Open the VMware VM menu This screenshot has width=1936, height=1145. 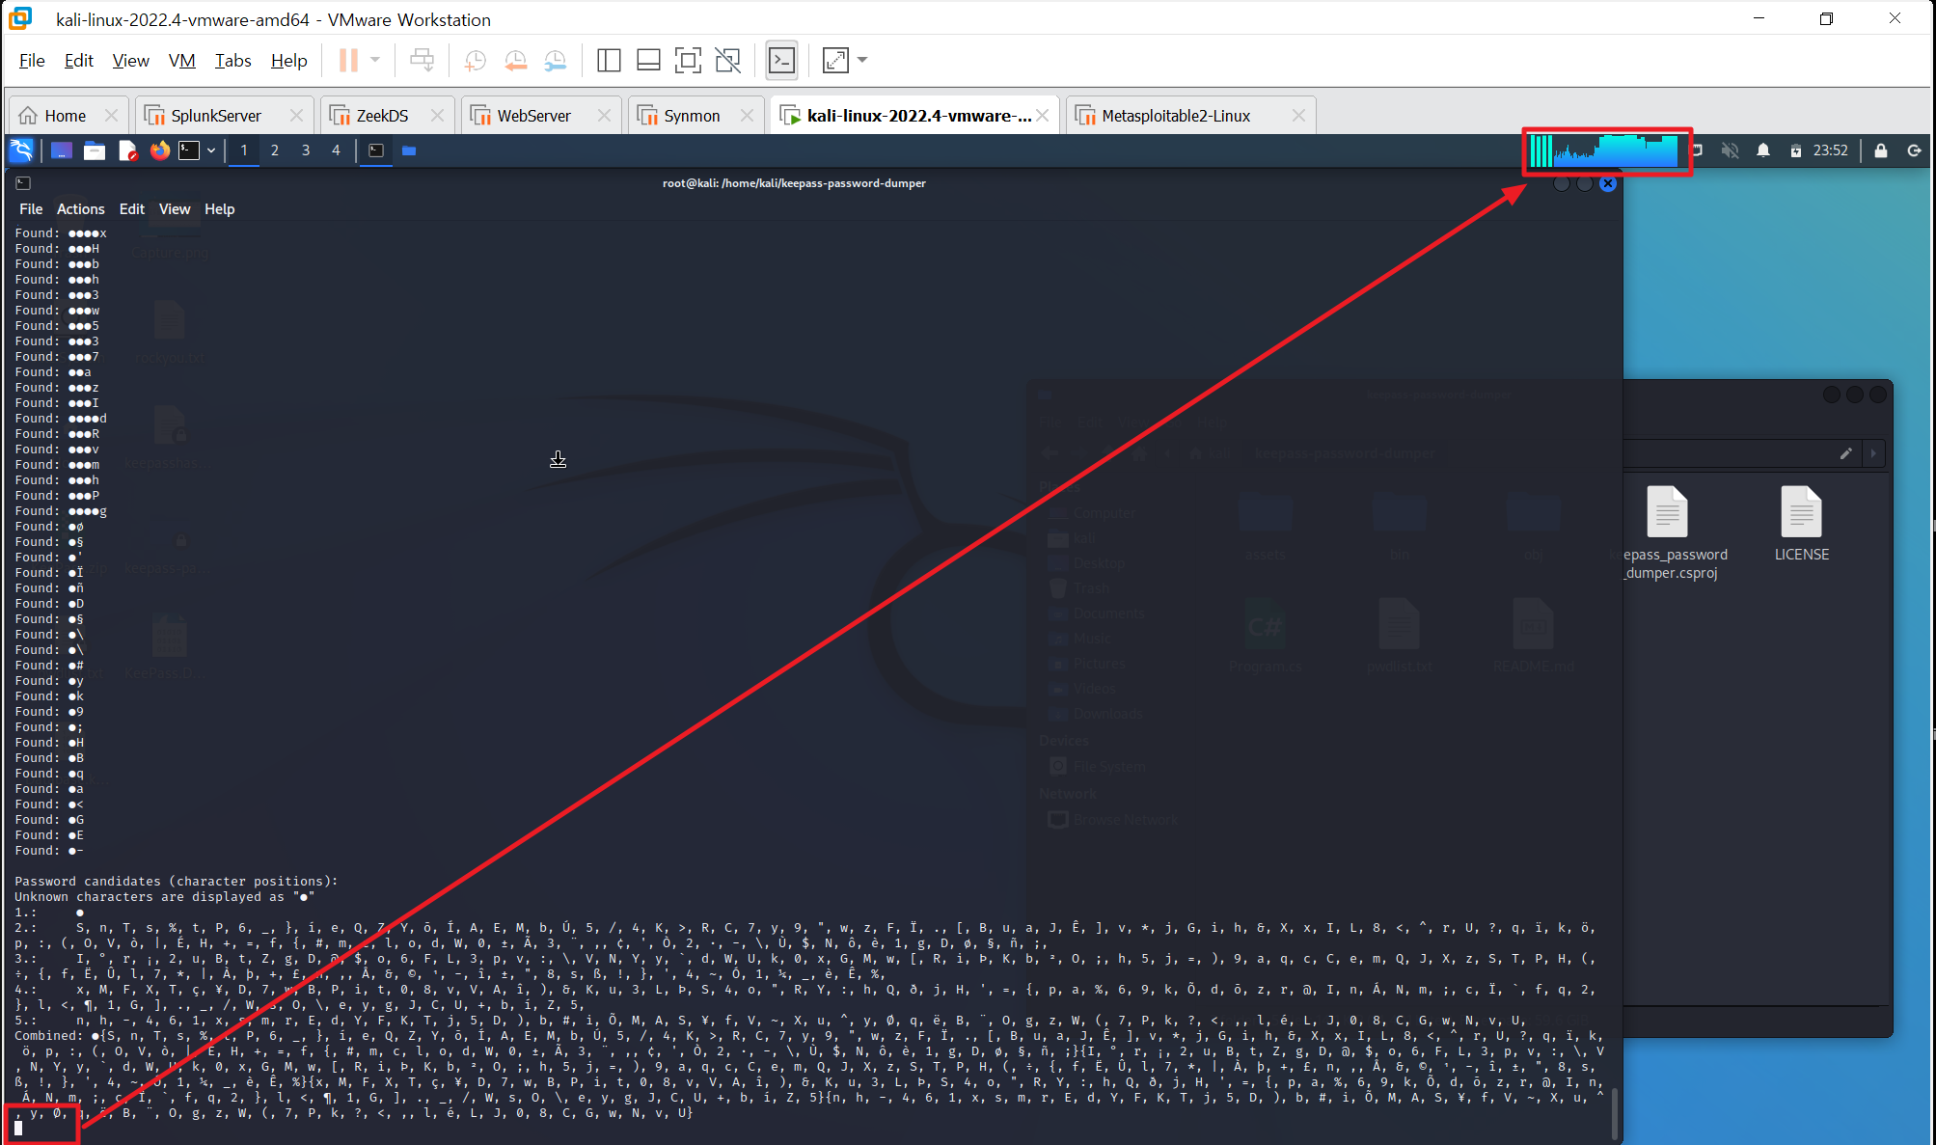181,61
